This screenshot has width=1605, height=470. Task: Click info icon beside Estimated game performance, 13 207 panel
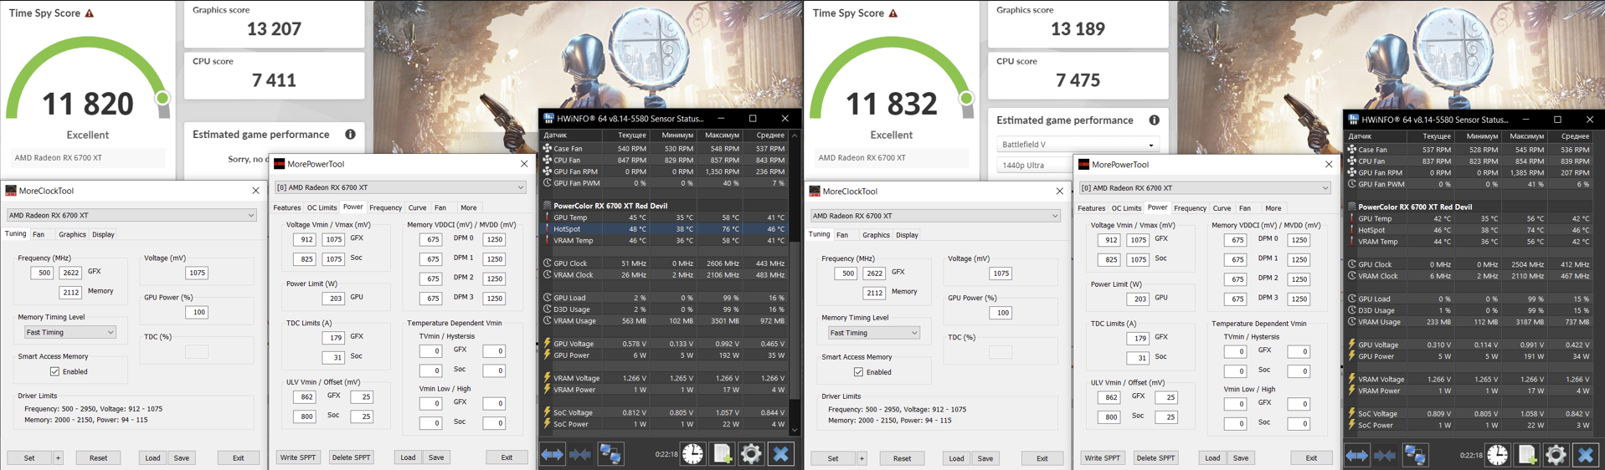(350, 135)
